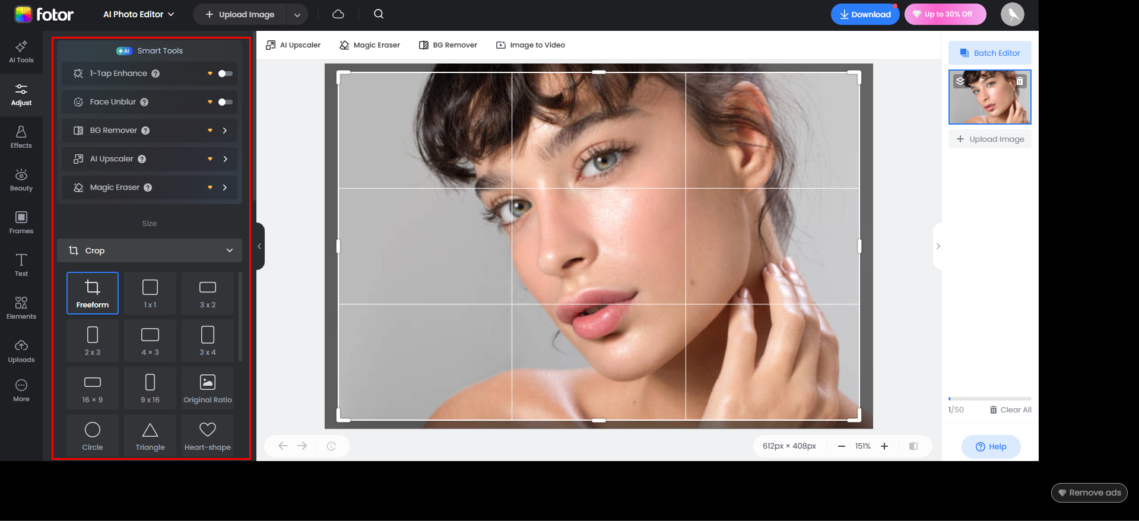Click the layers icon on thumbnail

pos(960,81)
